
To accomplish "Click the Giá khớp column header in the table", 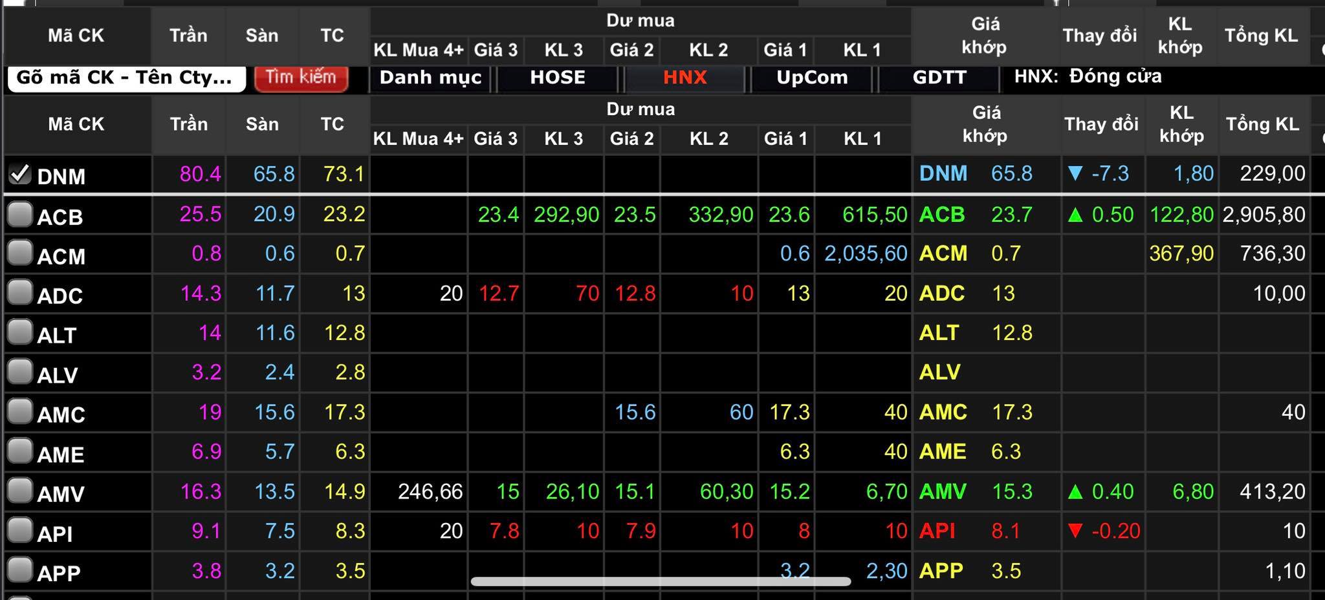I will point(985,124).
